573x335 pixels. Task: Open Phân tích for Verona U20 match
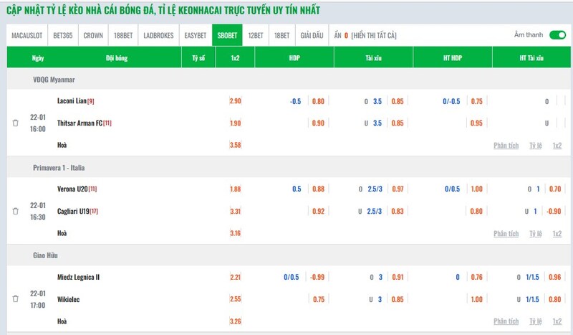[x=506, y=234]
